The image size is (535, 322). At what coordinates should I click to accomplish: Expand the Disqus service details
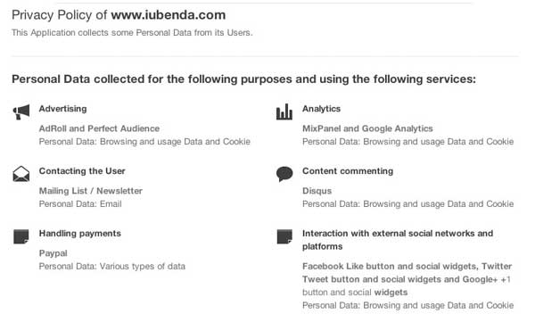317,191
